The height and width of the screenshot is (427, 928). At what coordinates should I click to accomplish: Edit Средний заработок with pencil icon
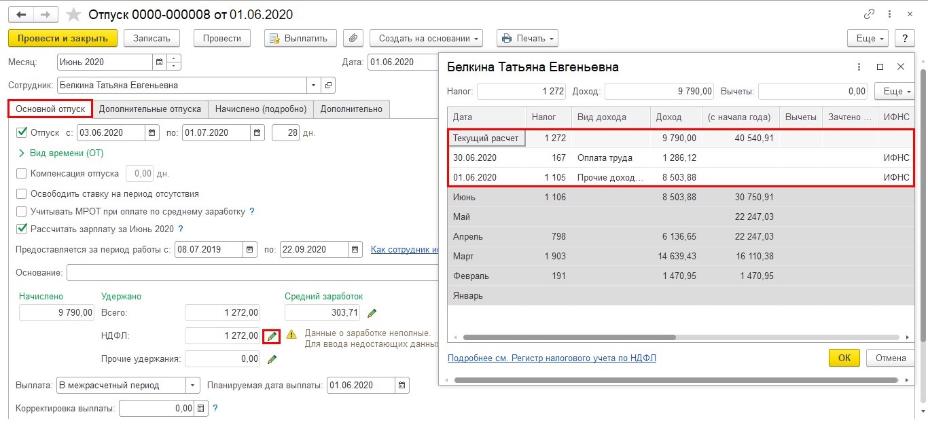[372, 313]
